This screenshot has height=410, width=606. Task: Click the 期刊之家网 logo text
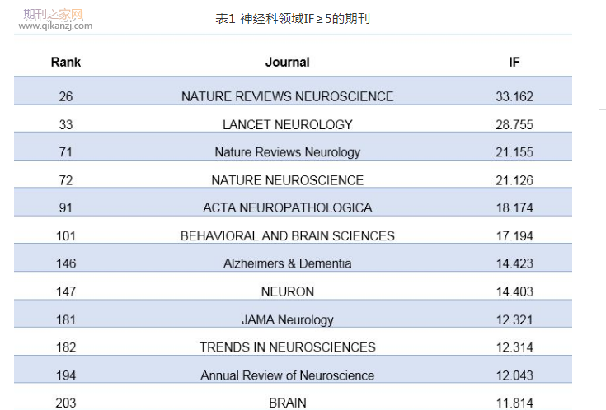[x=54, y=14]
